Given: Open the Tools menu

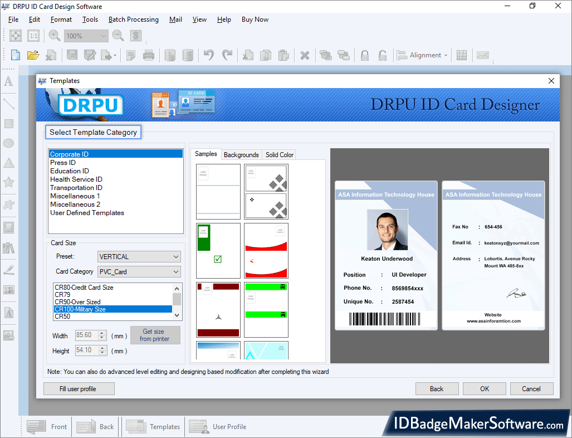Looking at the screenshot, I should click(x=90, y=20).
